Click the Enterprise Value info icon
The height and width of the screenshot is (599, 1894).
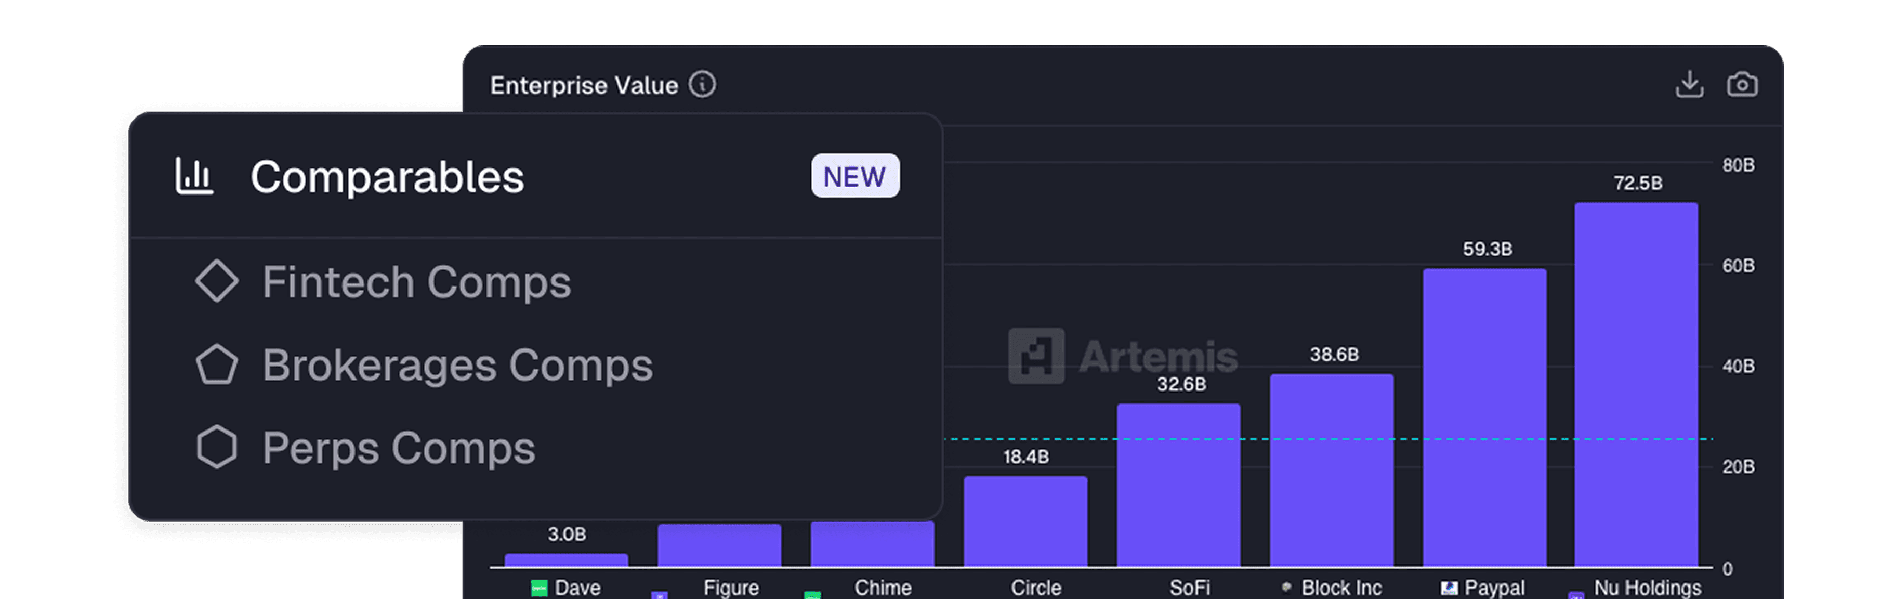[x=702, y=85]
